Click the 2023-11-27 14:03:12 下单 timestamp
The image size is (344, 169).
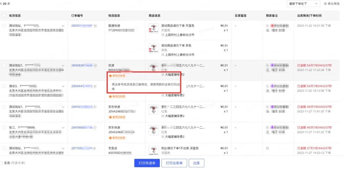[x=314, y=153]
